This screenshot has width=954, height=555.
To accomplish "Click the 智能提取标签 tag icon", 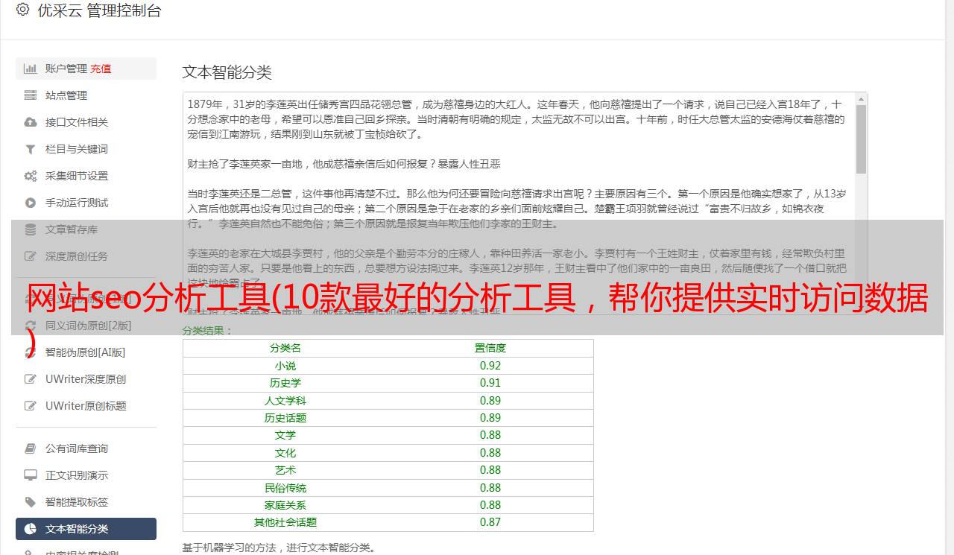I will 31,502.
